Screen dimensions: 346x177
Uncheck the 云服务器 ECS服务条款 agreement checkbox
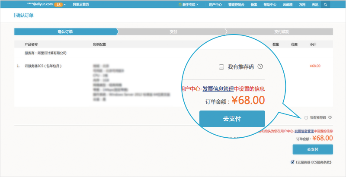click(x=292, y=162)
